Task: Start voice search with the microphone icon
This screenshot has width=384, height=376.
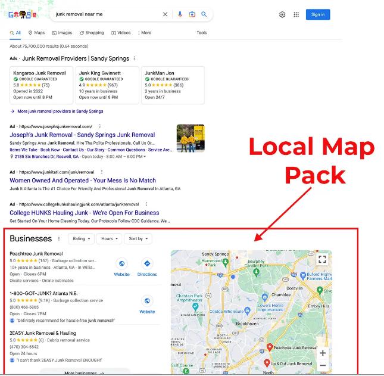Action: [x=180, y=14]
